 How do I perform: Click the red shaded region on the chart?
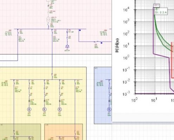point(173,60)
